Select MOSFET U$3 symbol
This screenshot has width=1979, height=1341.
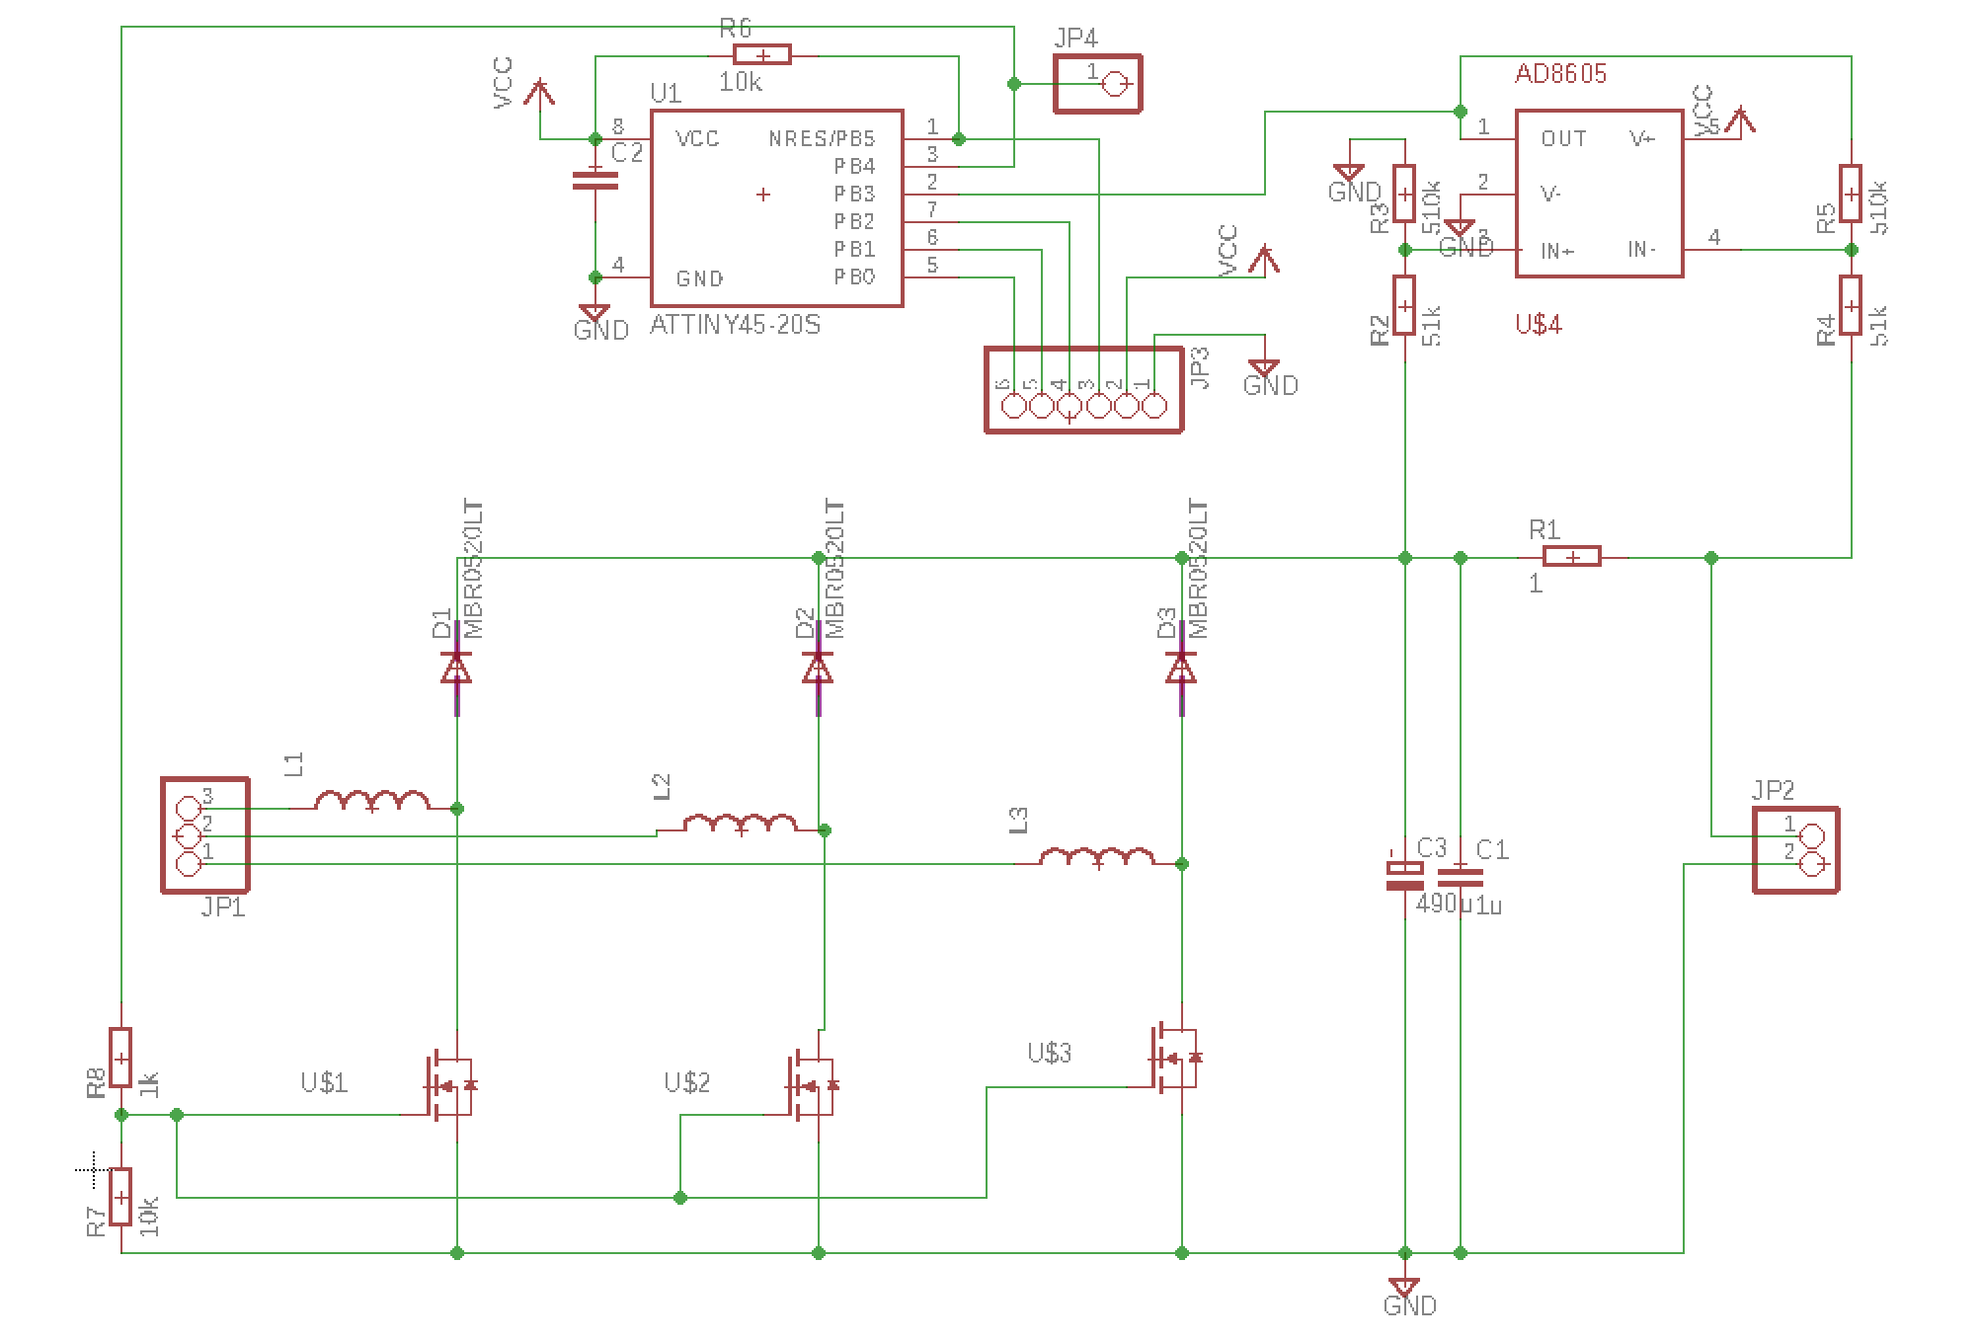(1175, 1058)
